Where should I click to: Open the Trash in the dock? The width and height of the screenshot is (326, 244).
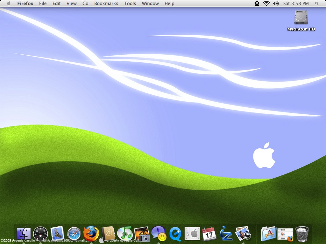pos(302,234)
